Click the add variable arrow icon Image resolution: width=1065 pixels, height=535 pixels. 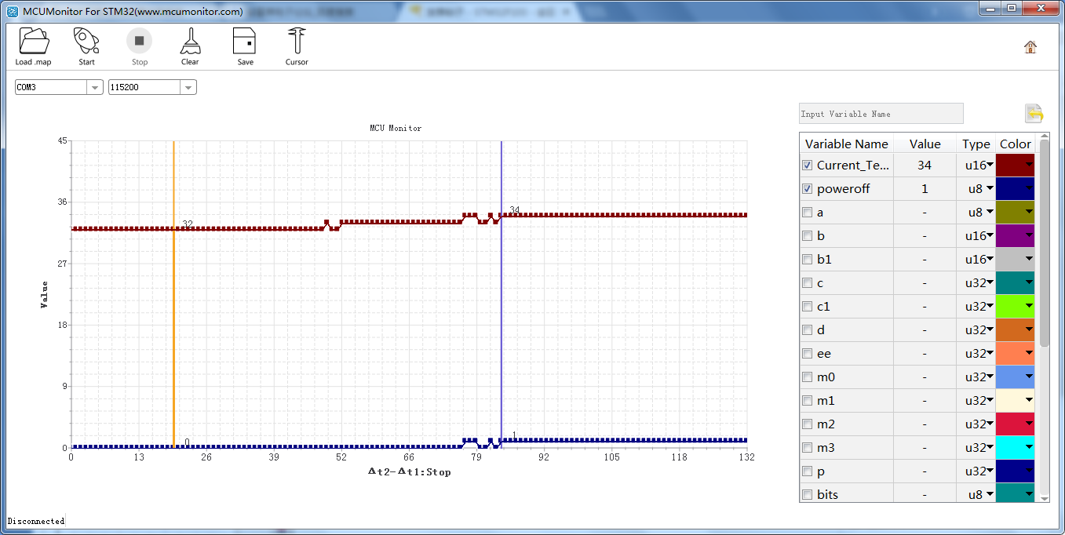coord(1034,114)
